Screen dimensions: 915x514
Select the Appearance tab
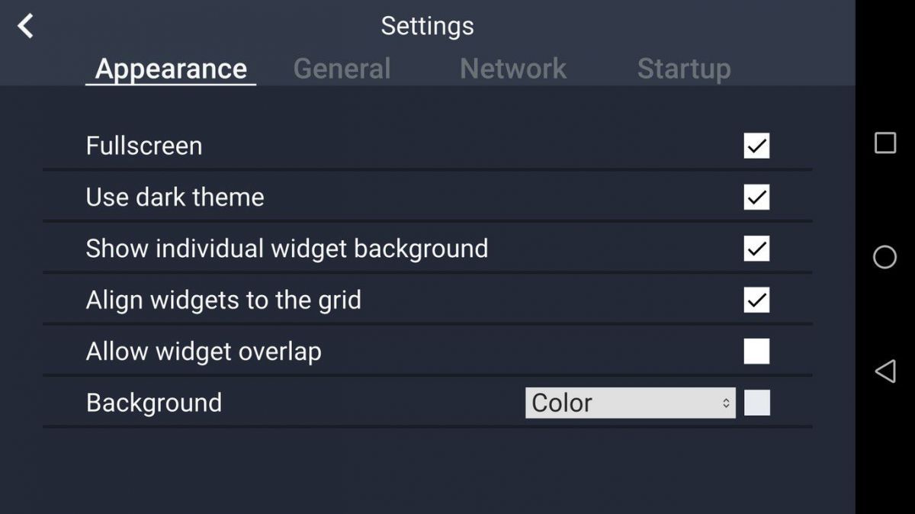171,69
